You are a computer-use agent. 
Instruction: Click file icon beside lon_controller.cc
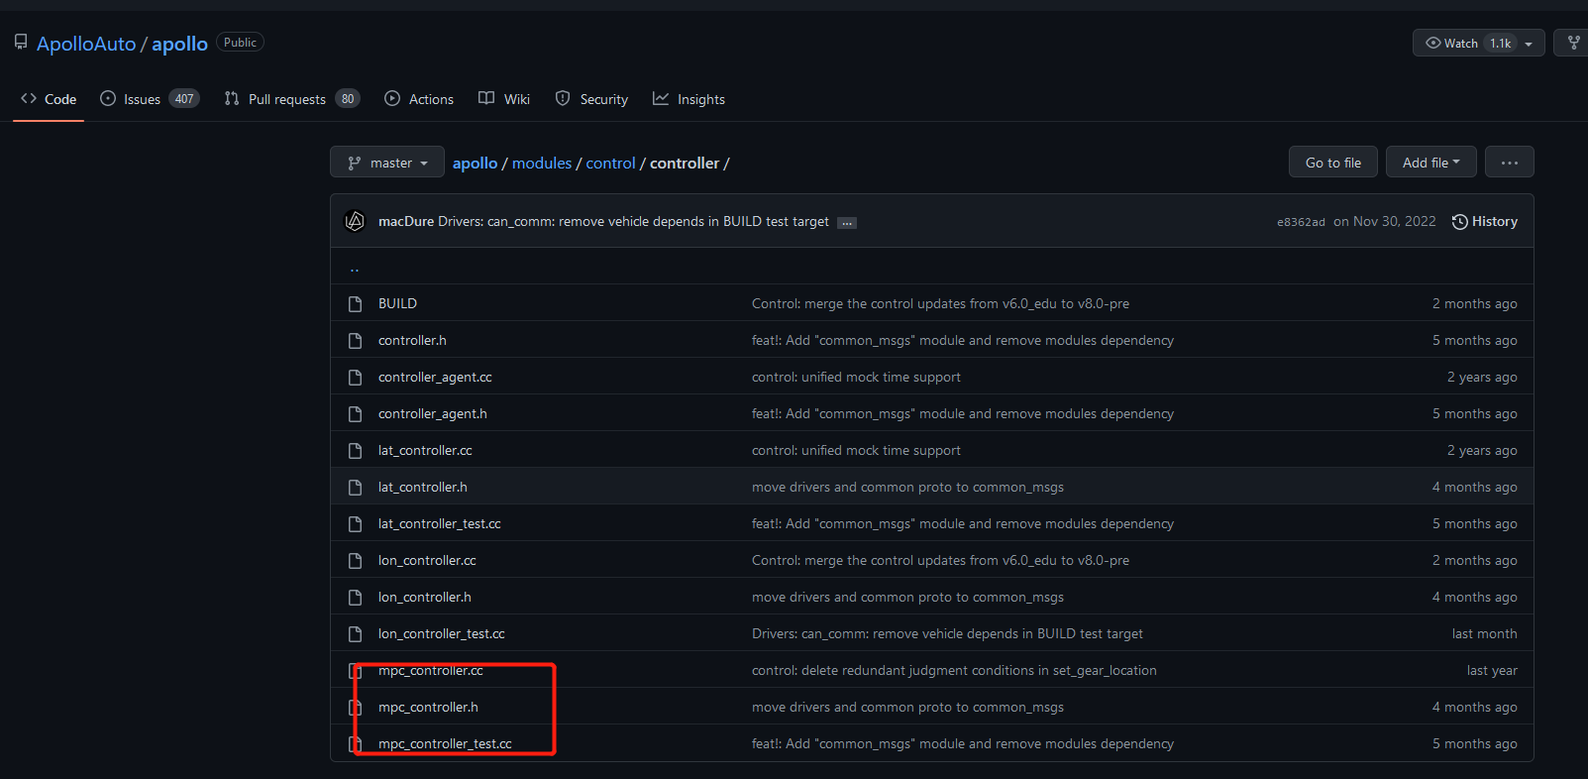(x=355, y=560)
